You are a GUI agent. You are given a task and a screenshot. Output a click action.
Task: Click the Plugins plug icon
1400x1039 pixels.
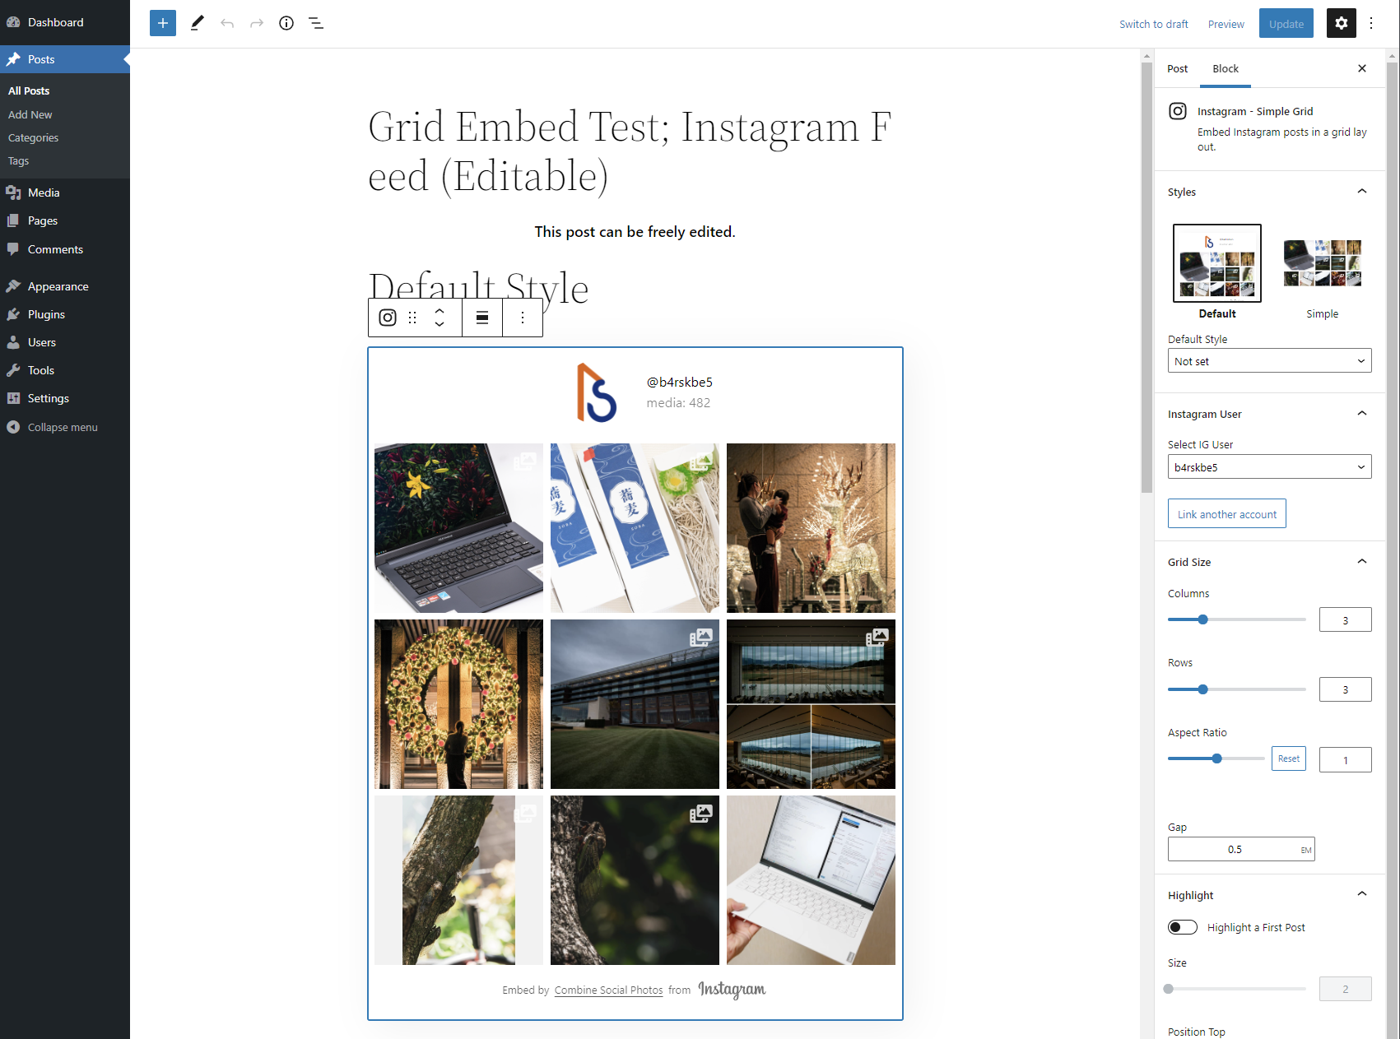click(13, 314)
